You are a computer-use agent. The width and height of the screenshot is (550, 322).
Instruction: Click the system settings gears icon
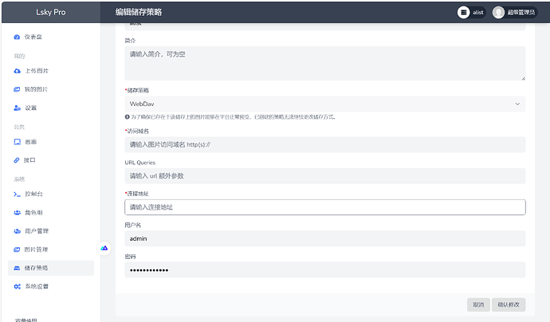18,287
